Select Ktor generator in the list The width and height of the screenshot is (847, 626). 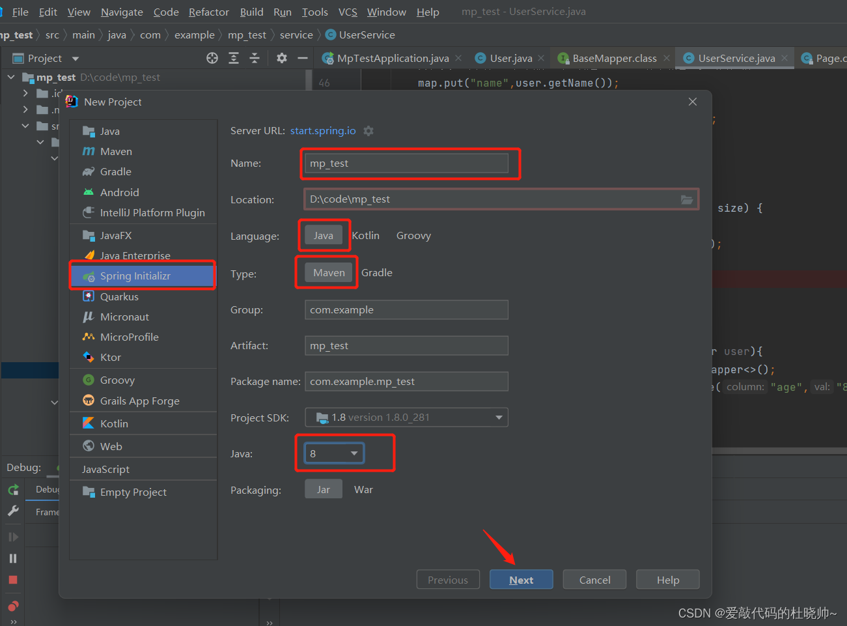143,357
